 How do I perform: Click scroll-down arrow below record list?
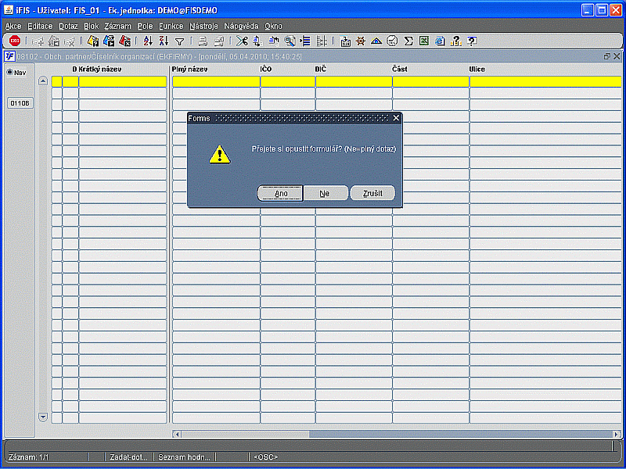(43, 417)
